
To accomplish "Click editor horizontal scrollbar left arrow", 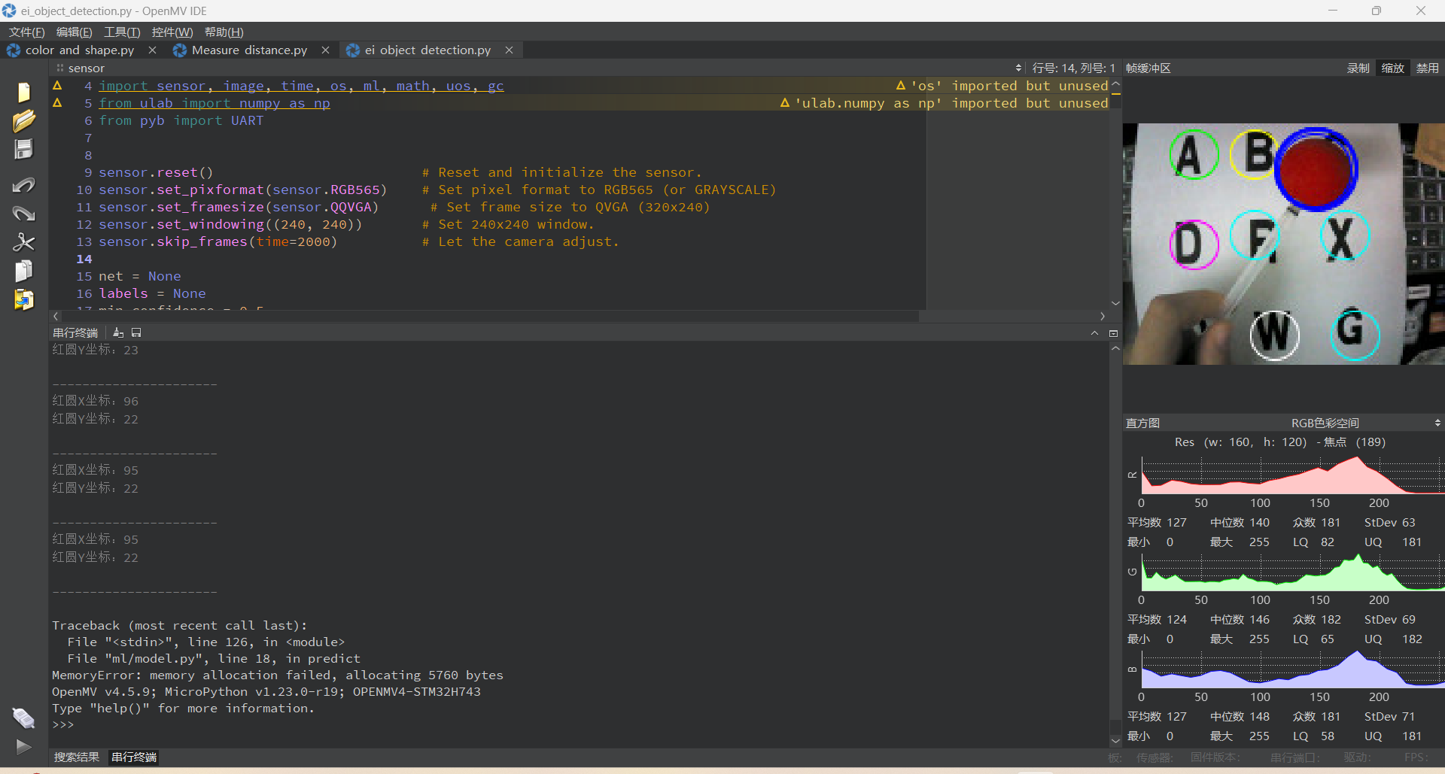I will click(x=56, y=317).
